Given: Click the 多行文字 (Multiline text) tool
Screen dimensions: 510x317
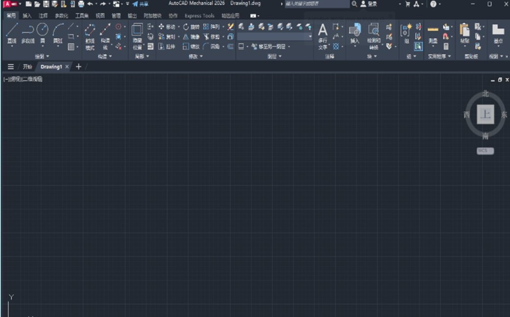Looking at the screenshot, I should pyautogui.click(x=323, y=36).
